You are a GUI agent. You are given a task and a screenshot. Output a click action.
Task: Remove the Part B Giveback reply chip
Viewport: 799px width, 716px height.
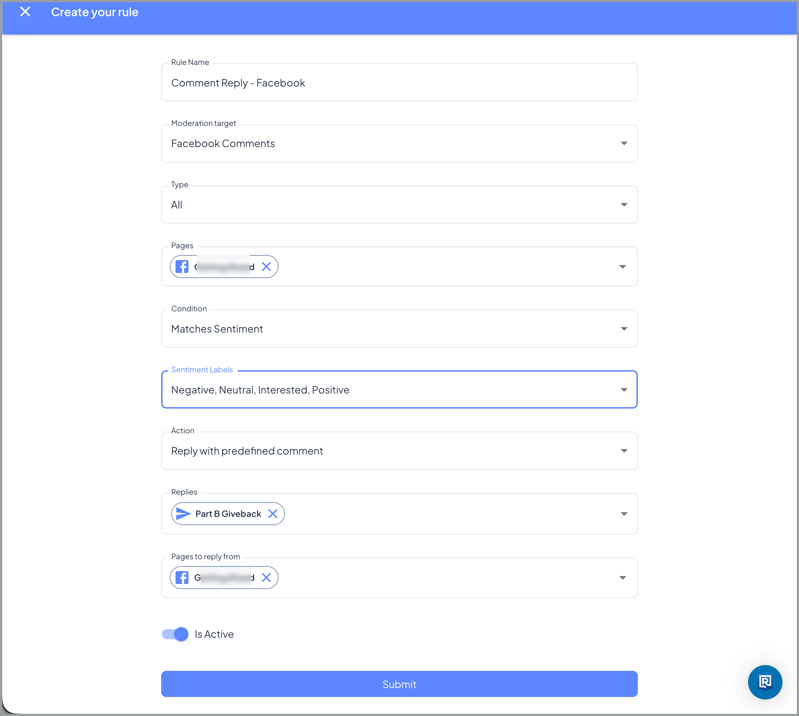273,514
